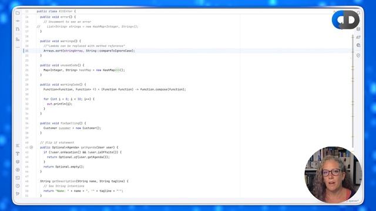Click 'String::compareToIgnoreCase' method reference
The width and height of the screenshot is (376, 211).
[109, 51]
